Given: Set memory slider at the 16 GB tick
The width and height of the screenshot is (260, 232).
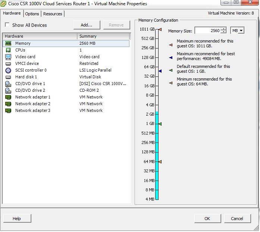Looking at the screenshot, I should (x=157, y=86).
